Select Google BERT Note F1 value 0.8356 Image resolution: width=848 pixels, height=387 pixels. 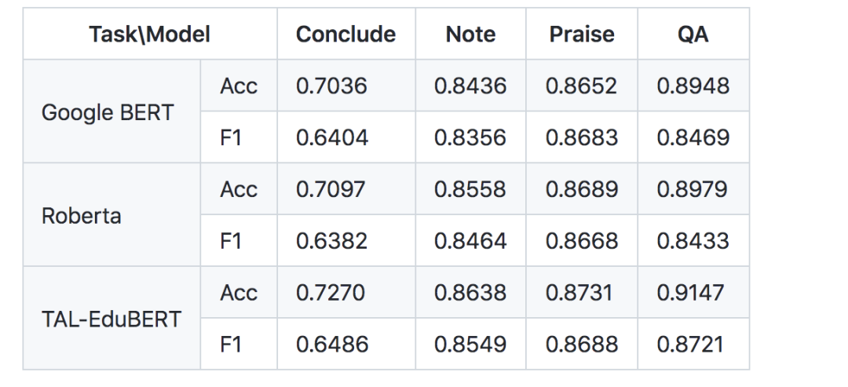coord(470,137)
